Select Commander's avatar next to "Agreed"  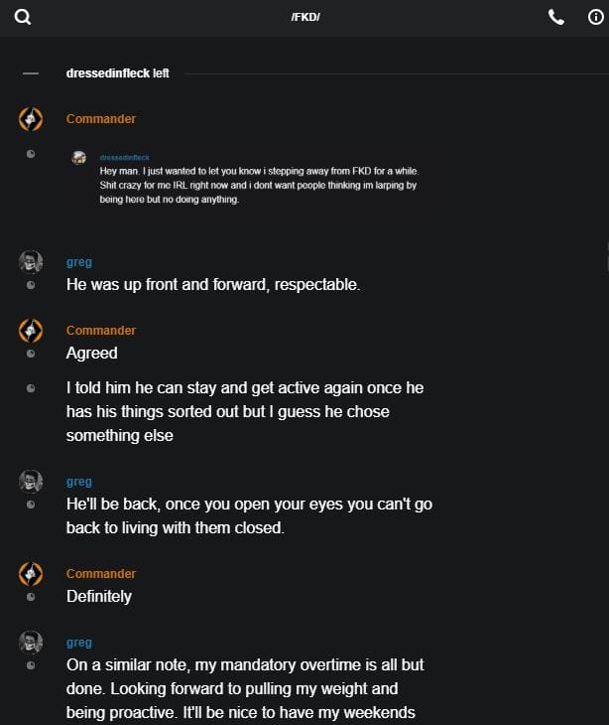(x=31, y=331)
